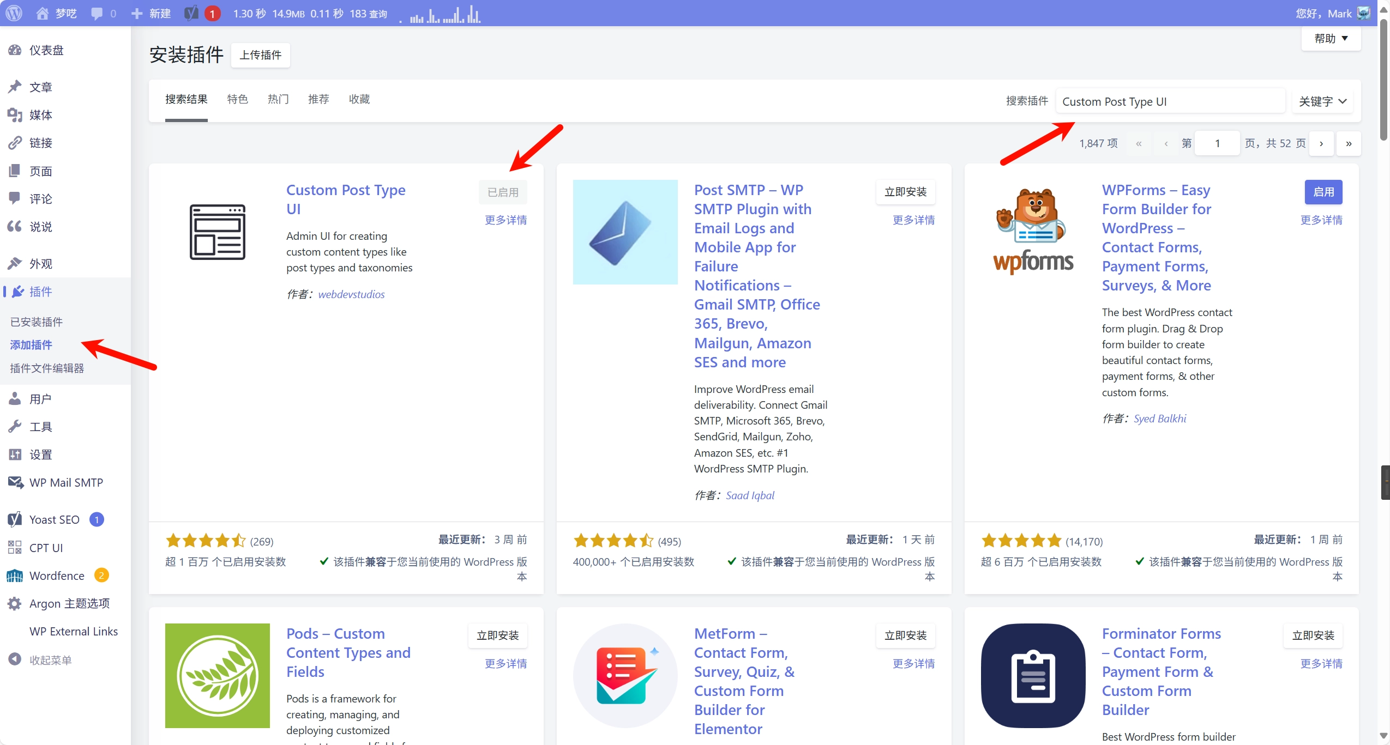Switch to the 收藏 tab

(359, 100)
